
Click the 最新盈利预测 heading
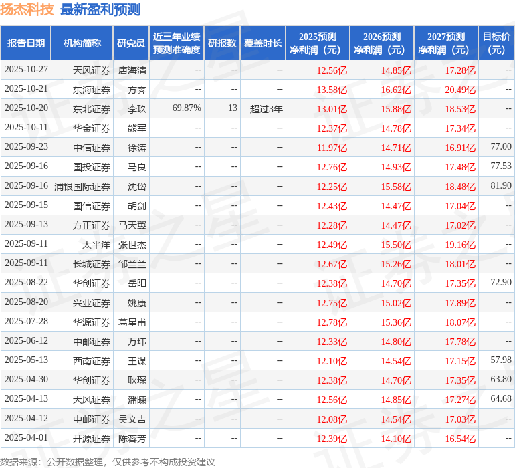(x=100, y=10)
